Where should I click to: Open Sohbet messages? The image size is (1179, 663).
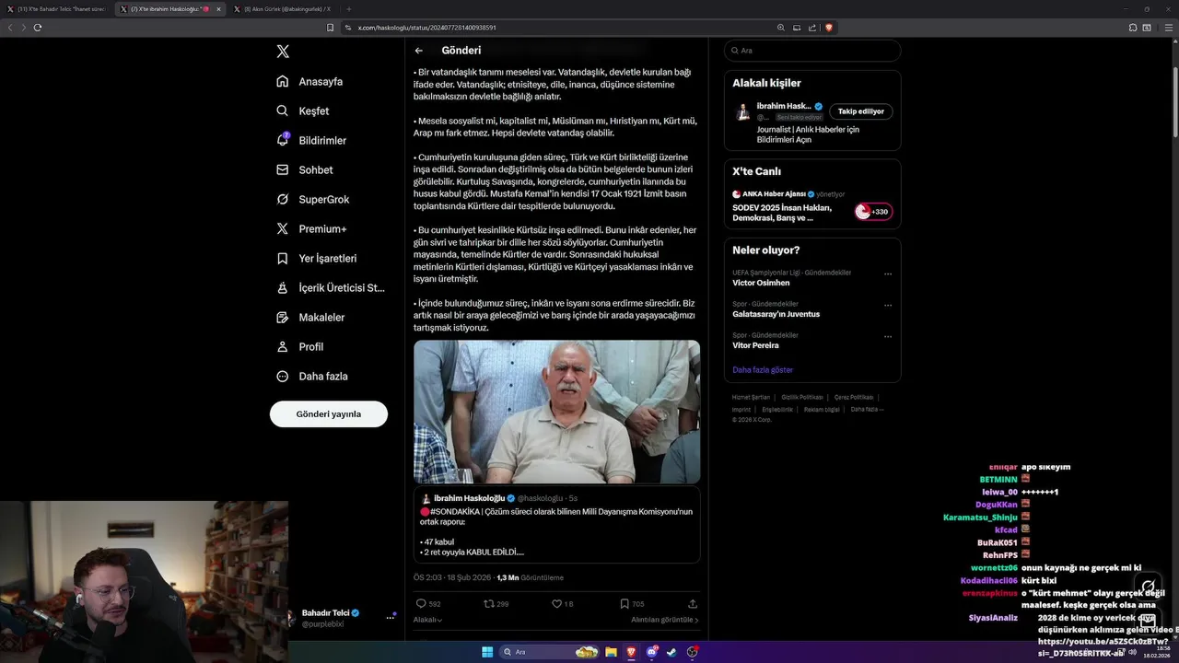[305, 169]
